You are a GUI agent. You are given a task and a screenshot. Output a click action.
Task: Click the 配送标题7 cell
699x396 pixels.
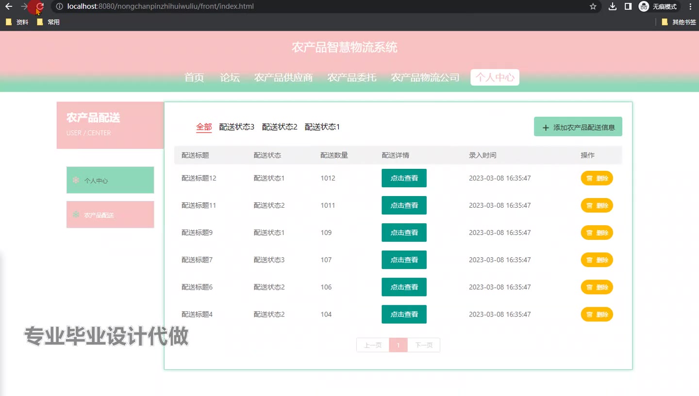197,260
